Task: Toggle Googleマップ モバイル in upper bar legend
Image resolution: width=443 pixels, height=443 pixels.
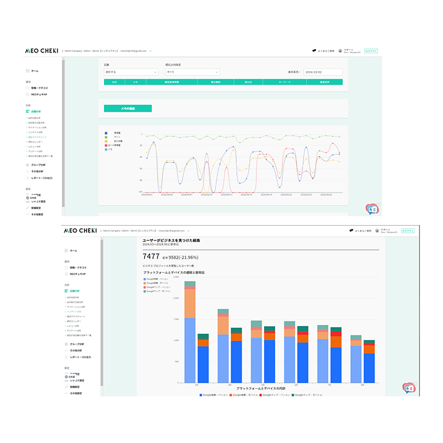Action: tap(157, 291)
